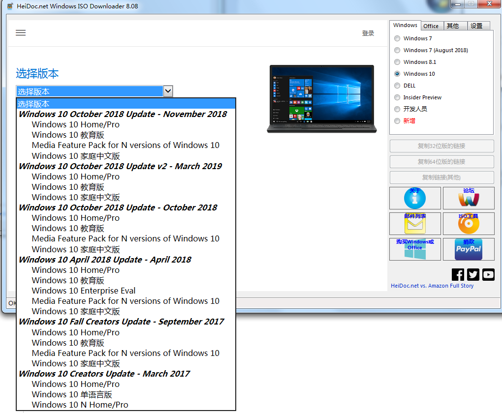Pick 家庭中文版 under April 2018 Update
The image size is (502, 413).
126,311
